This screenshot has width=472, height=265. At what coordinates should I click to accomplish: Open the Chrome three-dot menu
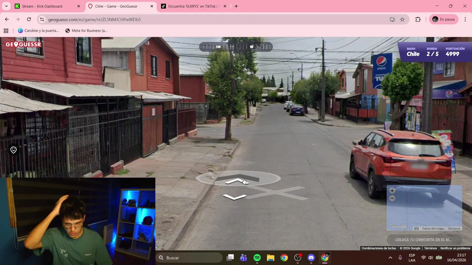465,20
